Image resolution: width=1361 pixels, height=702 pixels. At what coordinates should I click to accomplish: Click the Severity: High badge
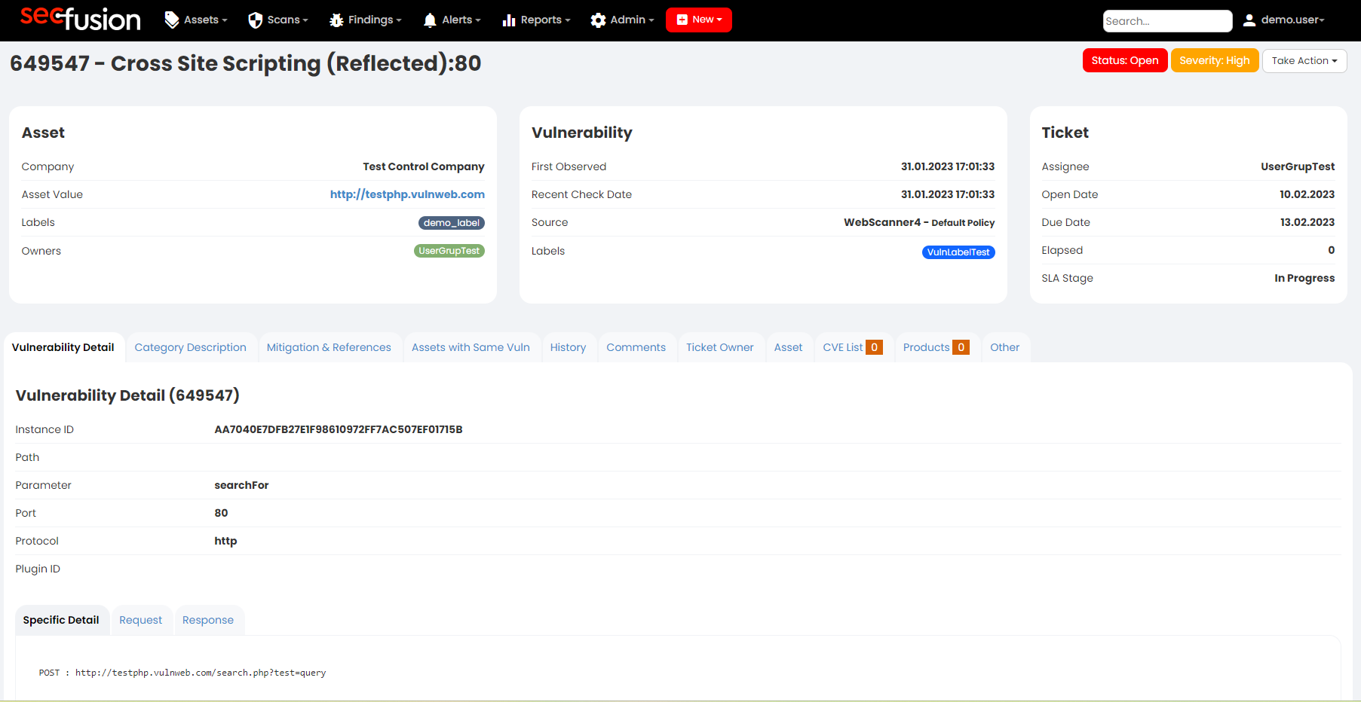coord(1215,60)
